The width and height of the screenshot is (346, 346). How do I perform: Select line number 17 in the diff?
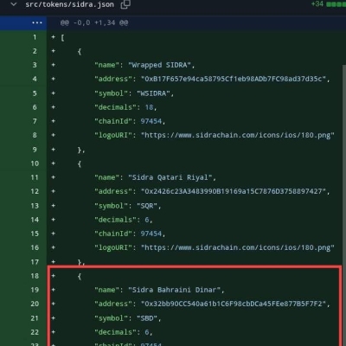35,262
